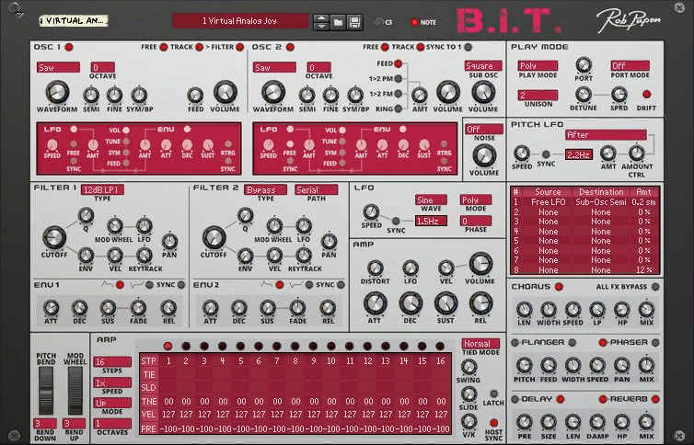Toggle the OSC 1 power LED
The image size is (694, 445).
69,47
